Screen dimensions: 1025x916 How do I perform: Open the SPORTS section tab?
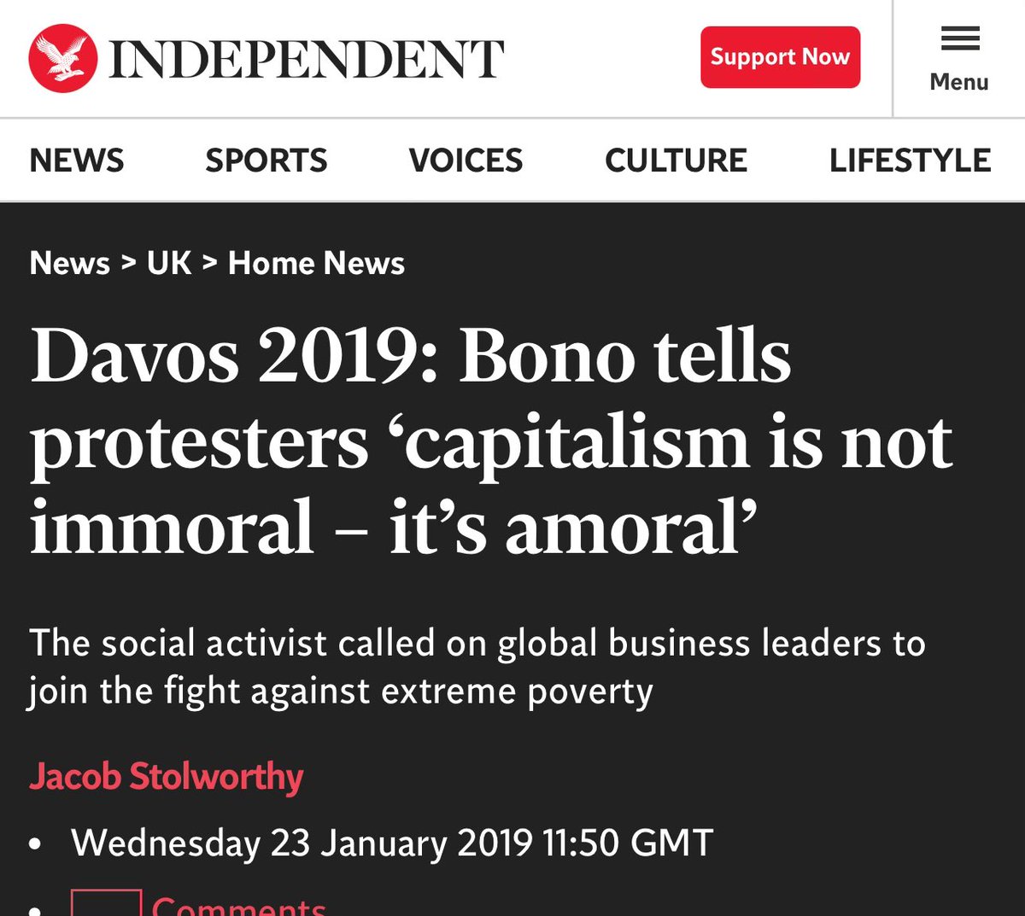(266, 160)
